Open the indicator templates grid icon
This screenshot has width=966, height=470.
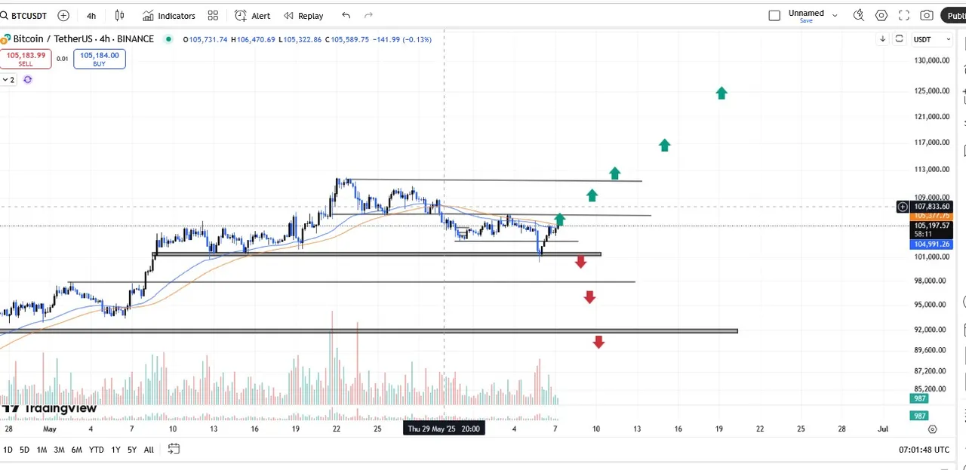click(213, 15)
